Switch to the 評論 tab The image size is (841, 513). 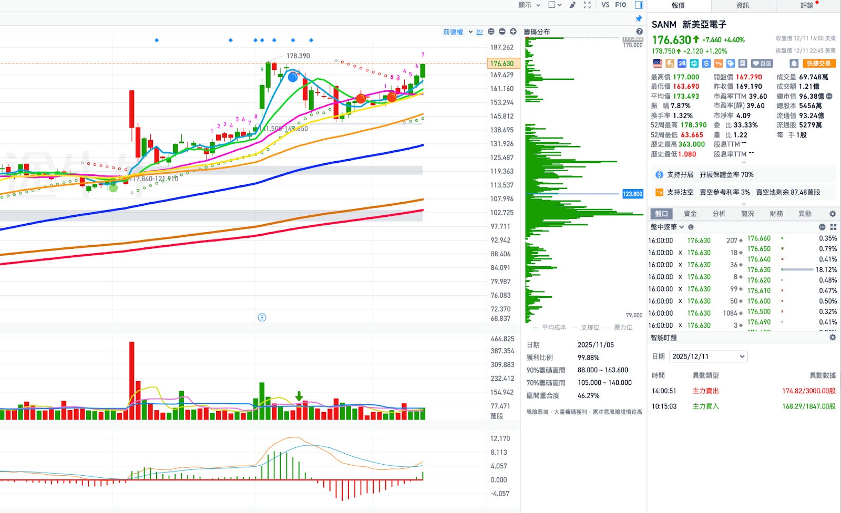807,5
